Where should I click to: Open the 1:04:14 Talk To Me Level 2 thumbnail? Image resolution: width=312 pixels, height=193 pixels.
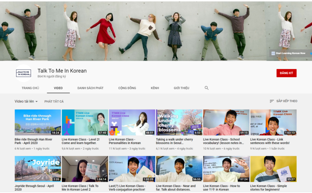tap(85, 169)
